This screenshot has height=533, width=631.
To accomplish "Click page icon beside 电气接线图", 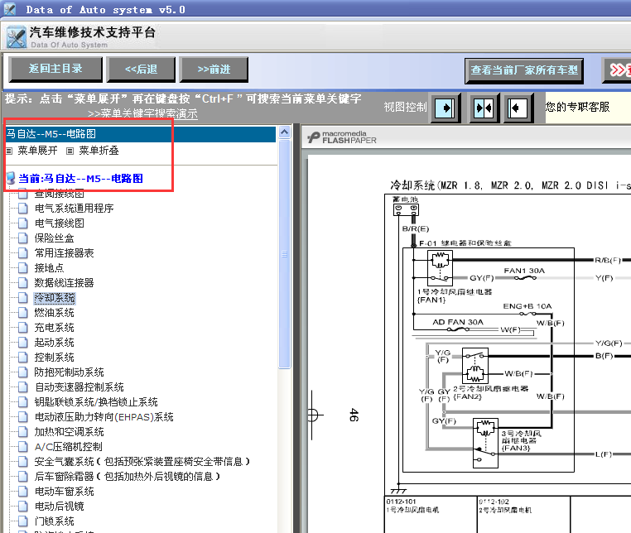I will point(23,223).
